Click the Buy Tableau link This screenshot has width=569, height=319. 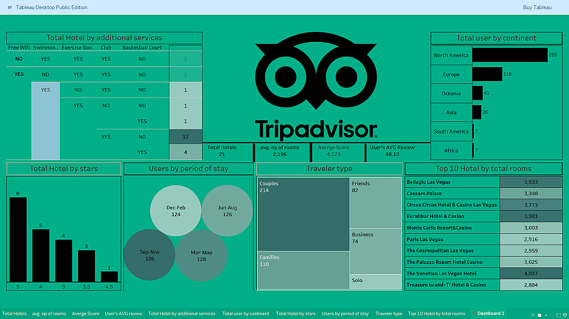[x=537, y=7]
